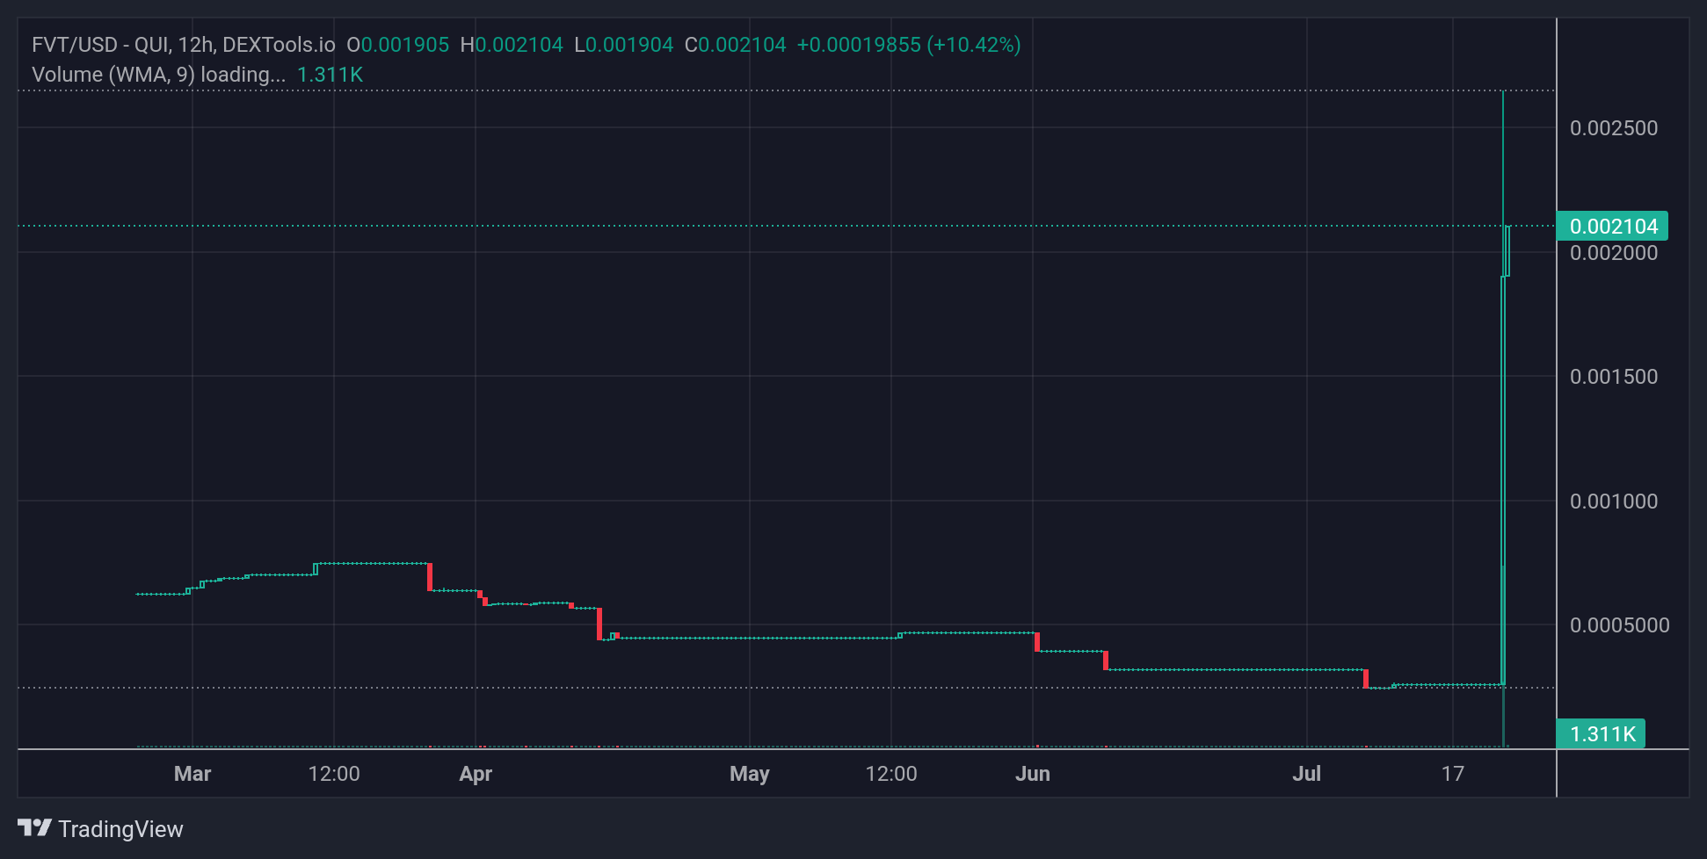Click the 12:00 label between May and Jun
Screen dimensions: 1707x859
[891, 774]
